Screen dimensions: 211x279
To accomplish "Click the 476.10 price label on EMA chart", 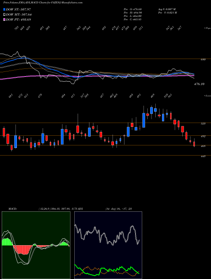I will click(199, 84).
